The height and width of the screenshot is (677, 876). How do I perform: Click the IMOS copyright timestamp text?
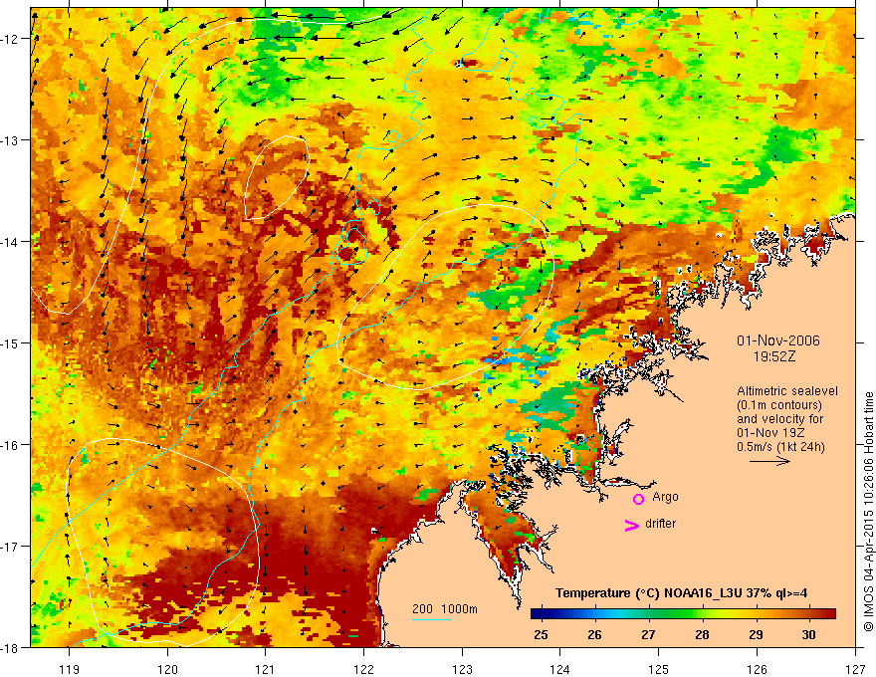point(869,512)
